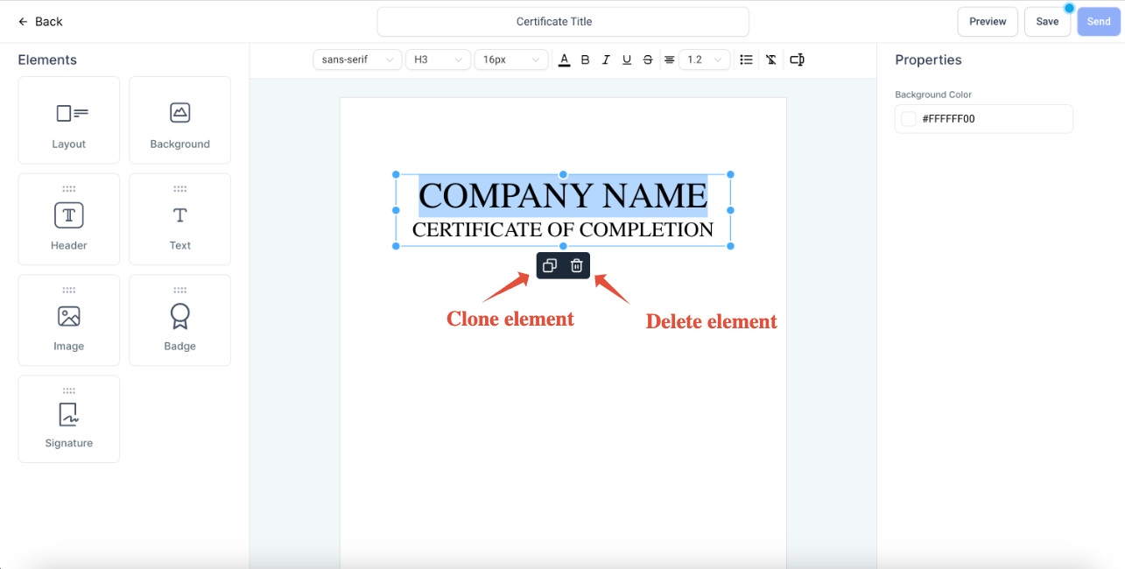
Task: Toggle underline formatting
Action: 627,60
